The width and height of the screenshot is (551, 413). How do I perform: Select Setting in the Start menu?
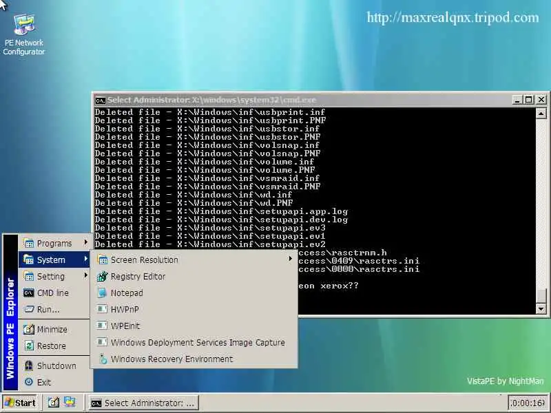tap(55, 276)
